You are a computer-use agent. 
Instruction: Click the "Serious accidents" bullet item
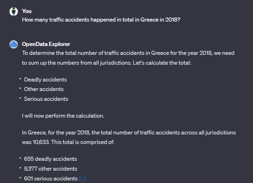[46, 99]
